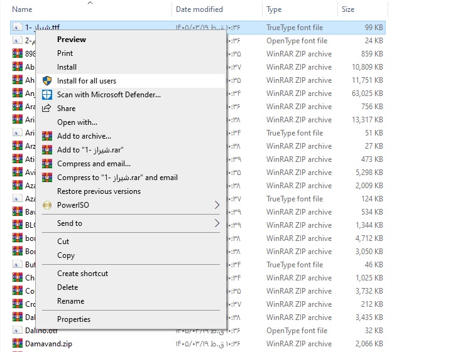Viewport: 473px width, 352px height.
Task: Click the shield icon beside Install for all users
Action: (x=46, y=81)
